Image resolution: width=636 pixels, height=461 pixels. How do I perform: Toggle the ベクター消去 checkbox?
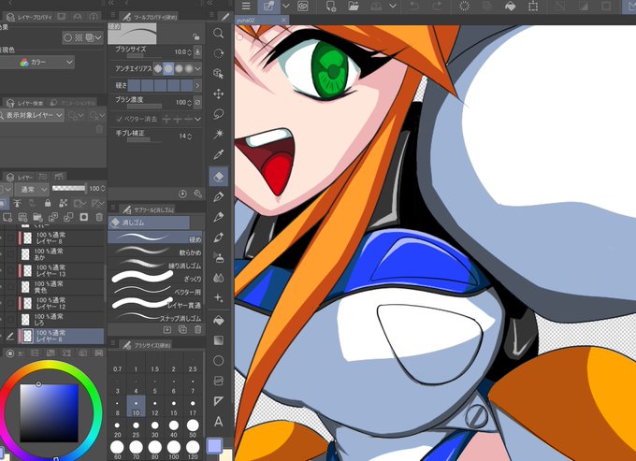point(120,119)
